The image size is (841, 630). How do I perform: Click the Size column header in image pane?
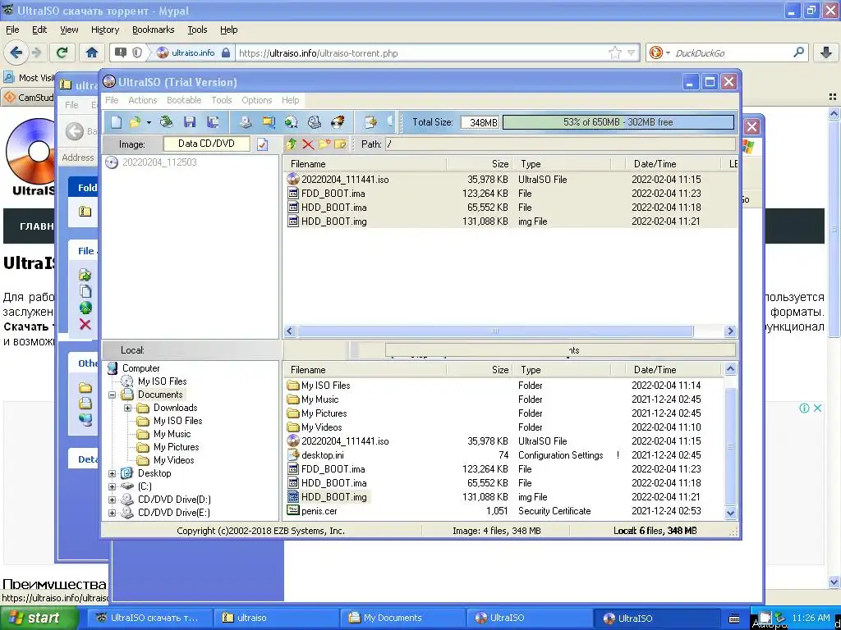pyautogui.click(x=480, y=164)
